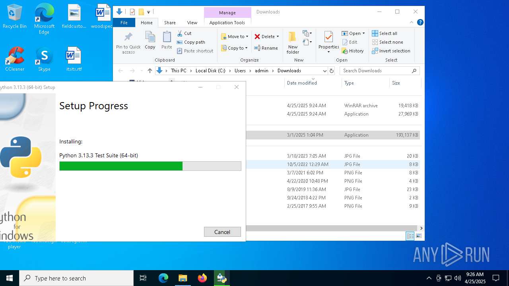Sort by the Date modified column

pyautogui.click(x=313, y=83)
